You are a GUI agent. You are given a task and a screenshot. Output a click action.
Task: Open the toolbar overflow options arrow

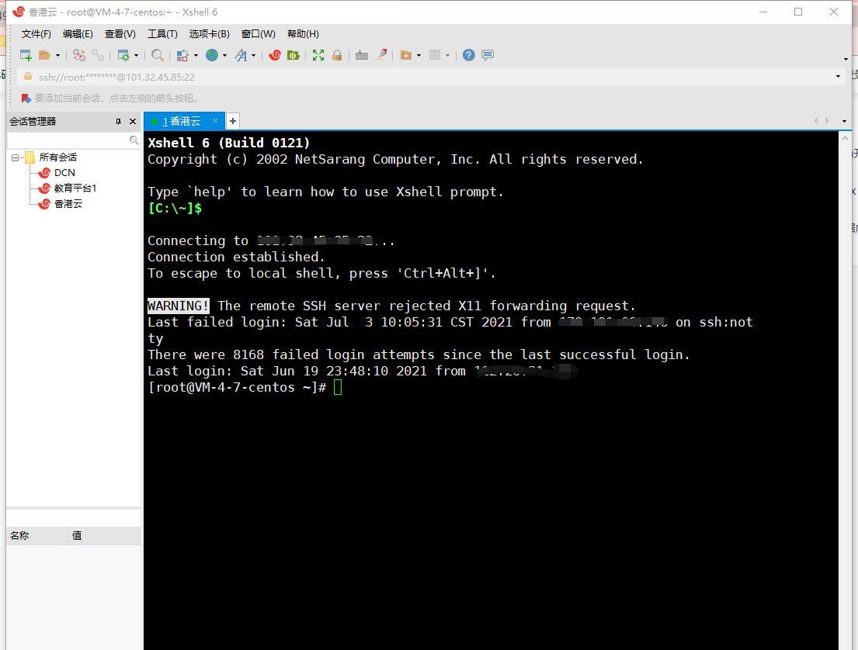tap(846, 59)
